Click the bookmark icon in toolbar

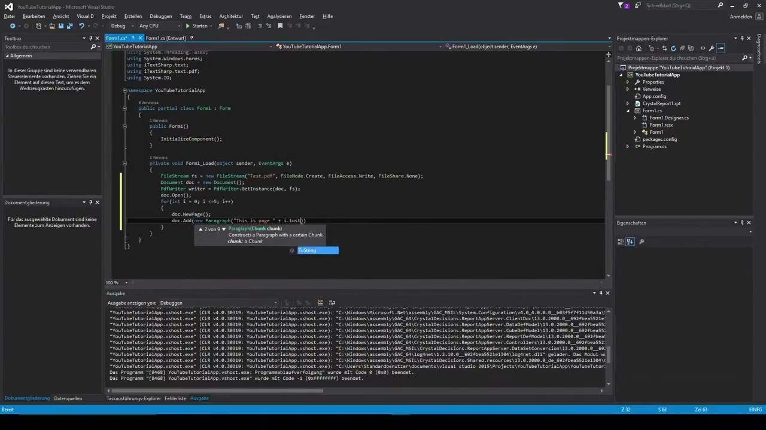280,26
